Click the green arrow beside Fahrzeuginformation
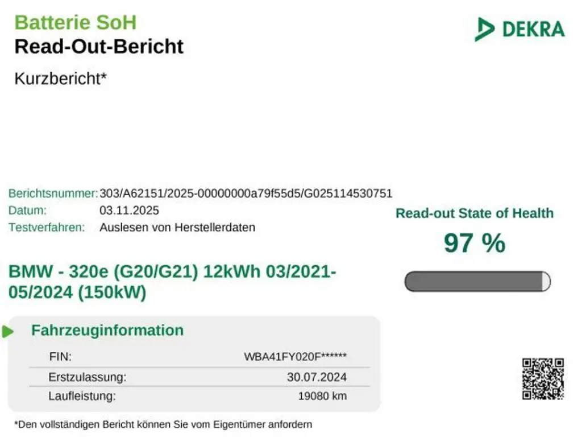The height and width of the screenshot is (437, 582). click(8, 331)
